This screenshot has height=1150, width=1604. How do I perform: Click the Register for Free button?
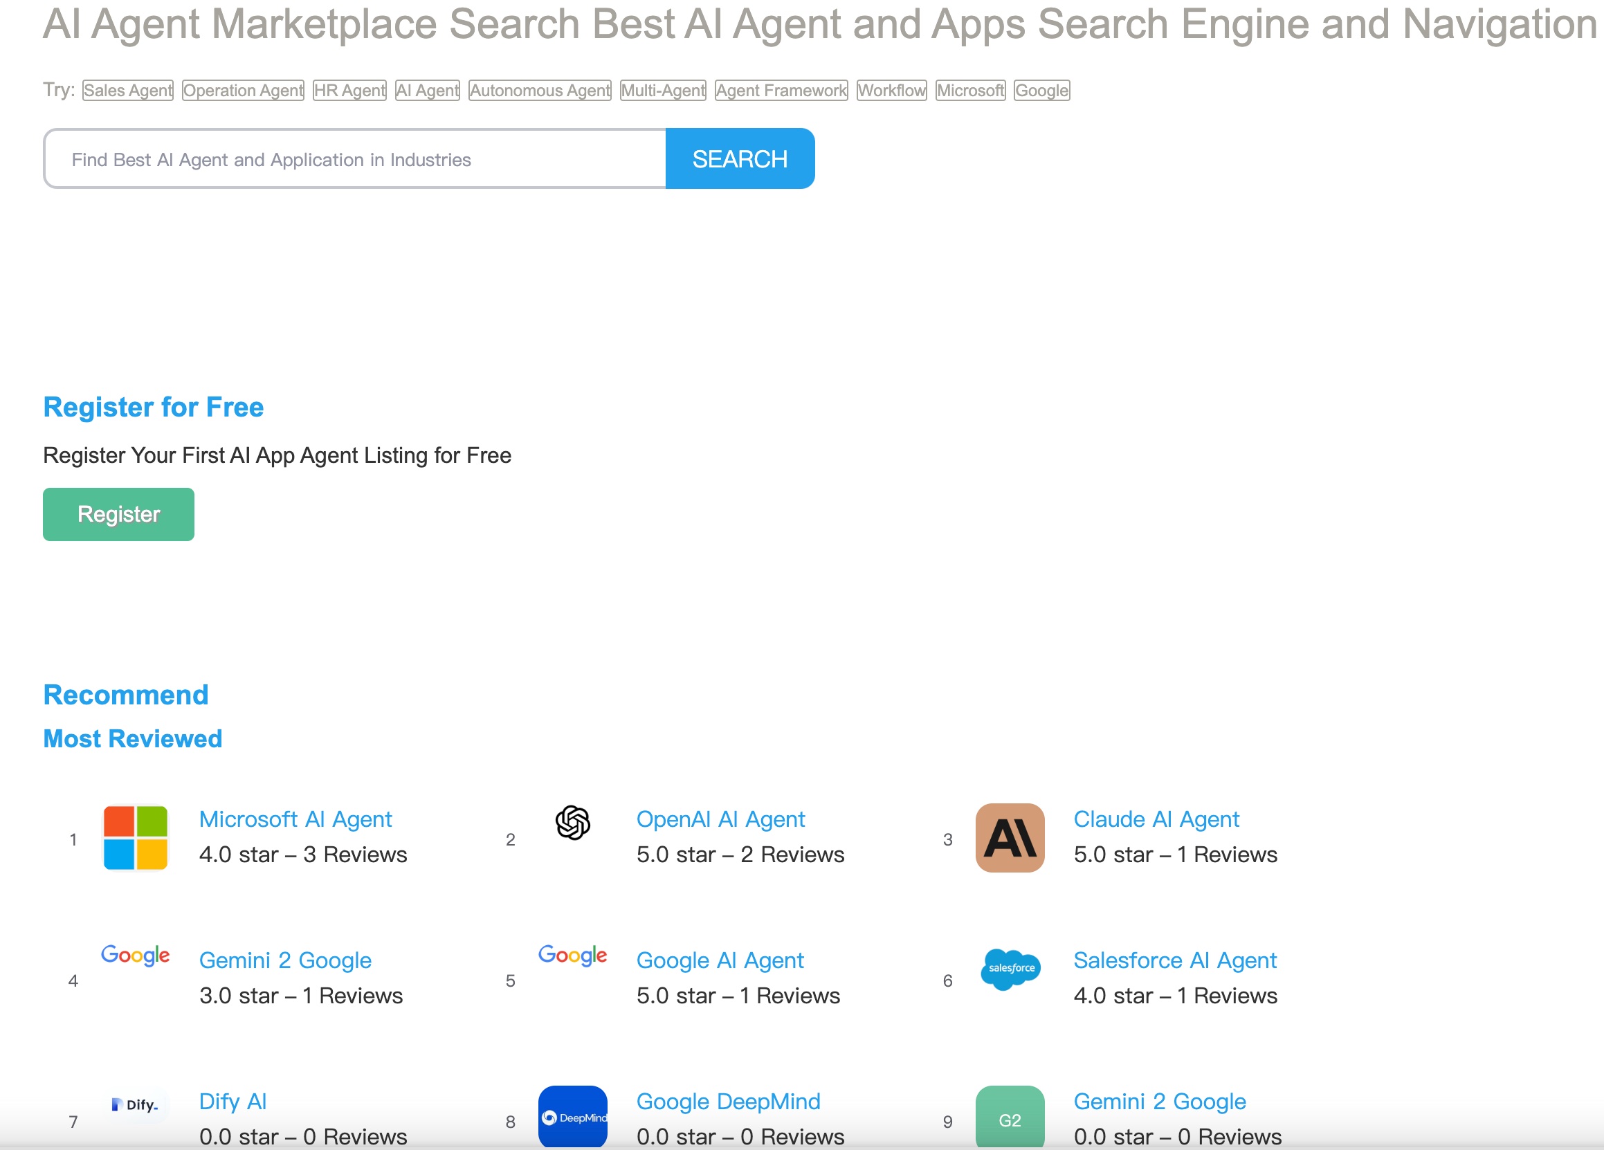point(118,513)
